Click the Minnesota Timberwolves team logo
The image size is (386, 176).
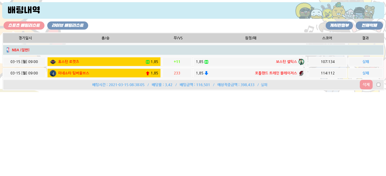point(53,73)
